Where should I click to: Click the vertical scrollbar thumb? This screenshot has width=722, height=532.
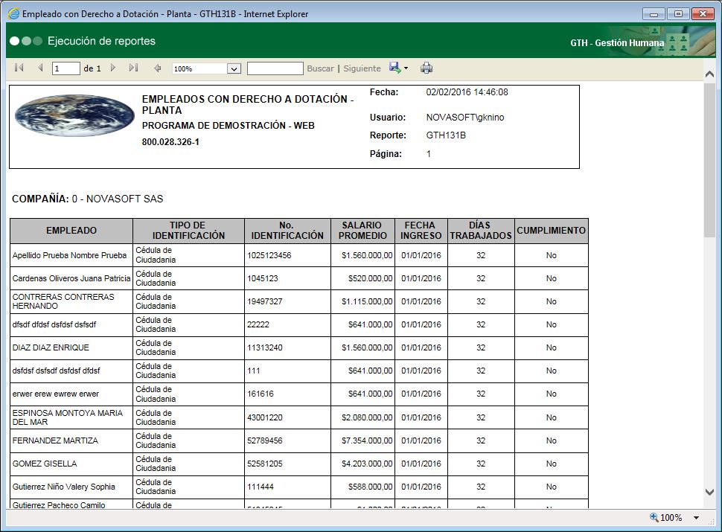coord(709,160)
